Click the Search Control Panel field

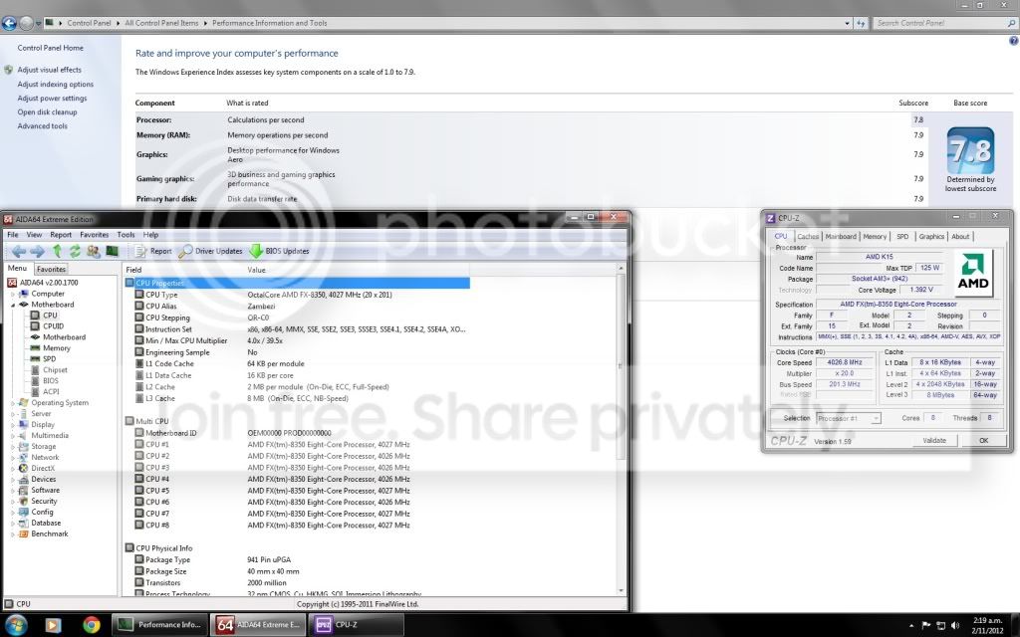tap(940, 23)
